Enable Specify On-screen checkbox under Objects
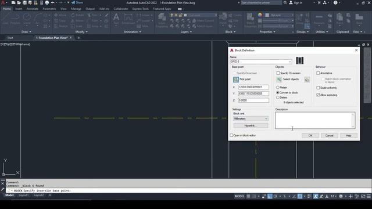Screen dimensions: 372x209 click(x=278, y=73)
